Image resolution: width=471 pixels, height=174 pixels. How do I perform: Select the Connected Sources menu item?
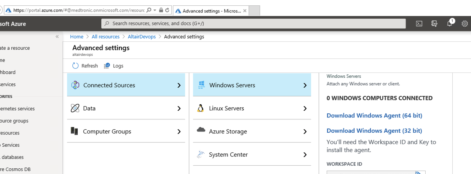tap(109, 85)
